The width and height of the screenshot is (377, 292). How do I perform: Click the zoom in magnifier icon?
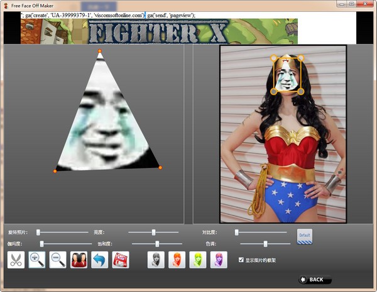tap(37, 260)
